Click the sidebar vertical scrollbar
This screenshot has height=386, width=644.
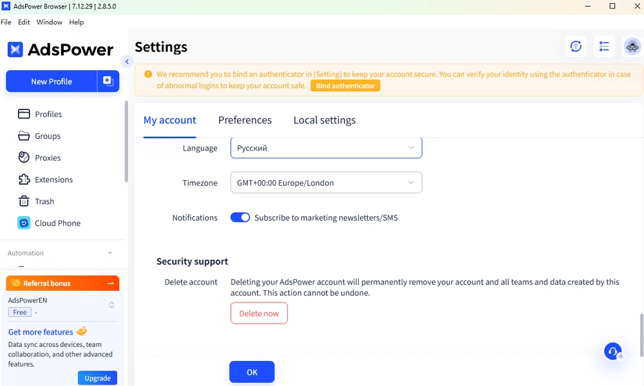point(126,142)
